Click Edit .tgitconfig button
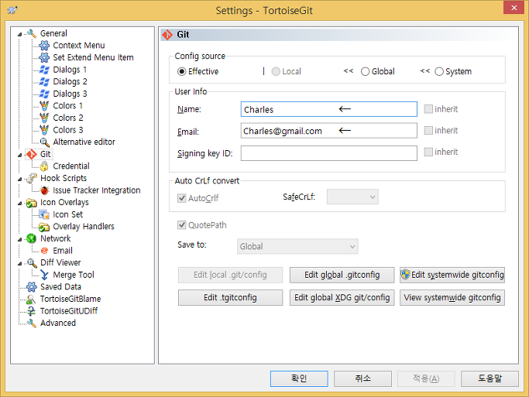The height and width of the screenshot is (397, 529). [231, 298]
